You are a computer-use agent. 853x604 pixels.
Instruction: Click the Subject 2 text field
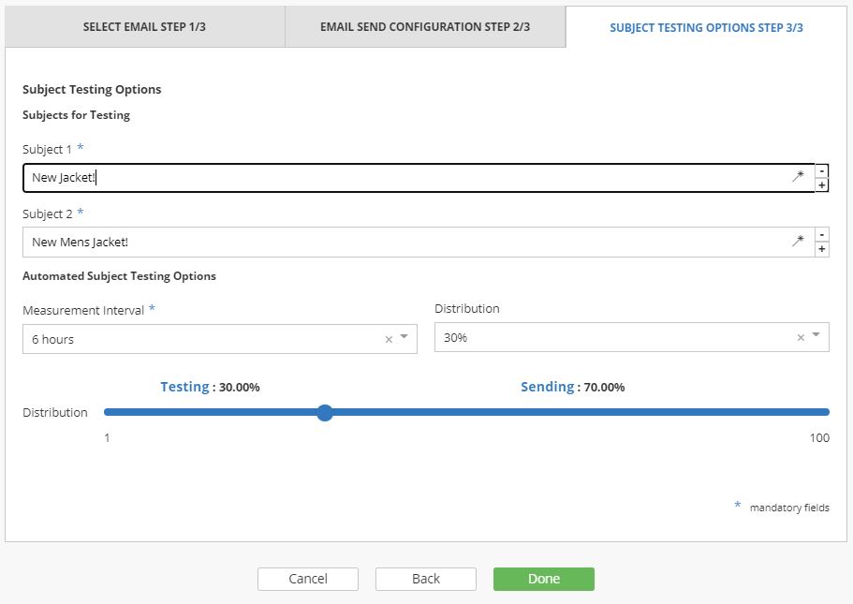419,243
